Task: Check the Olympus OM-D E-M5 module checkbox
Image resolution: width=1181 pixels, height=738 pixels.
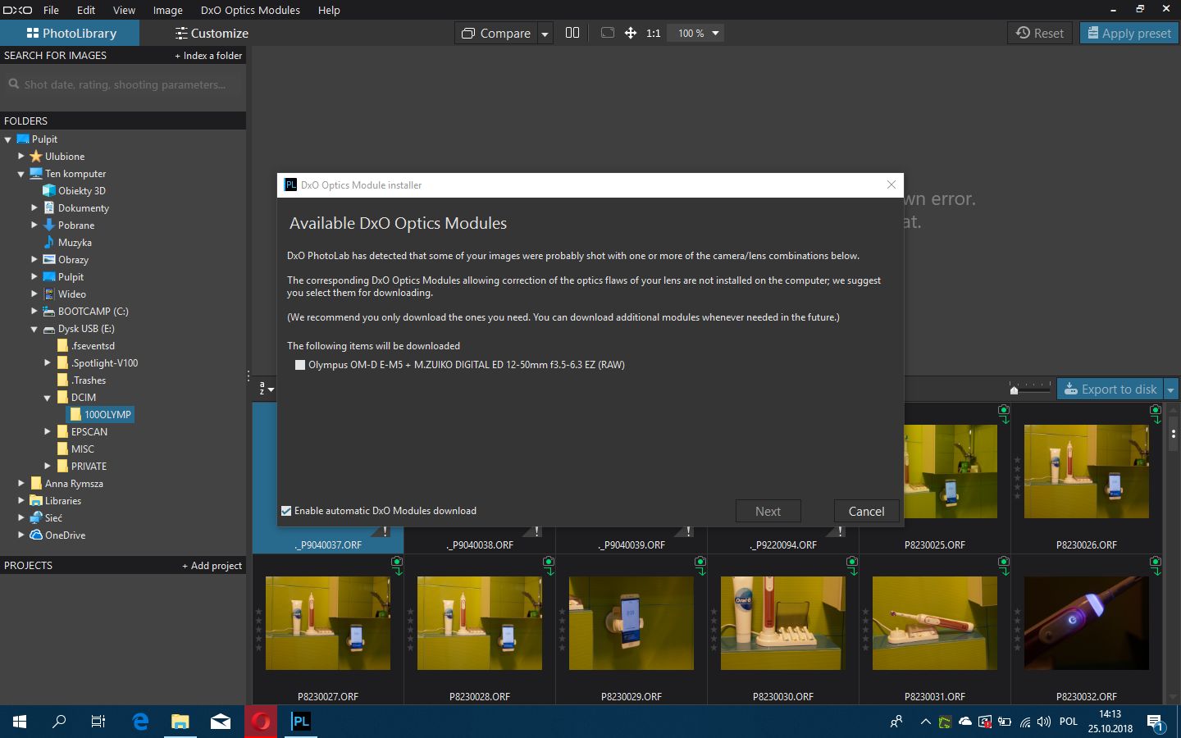Action: tap(300, 365)
